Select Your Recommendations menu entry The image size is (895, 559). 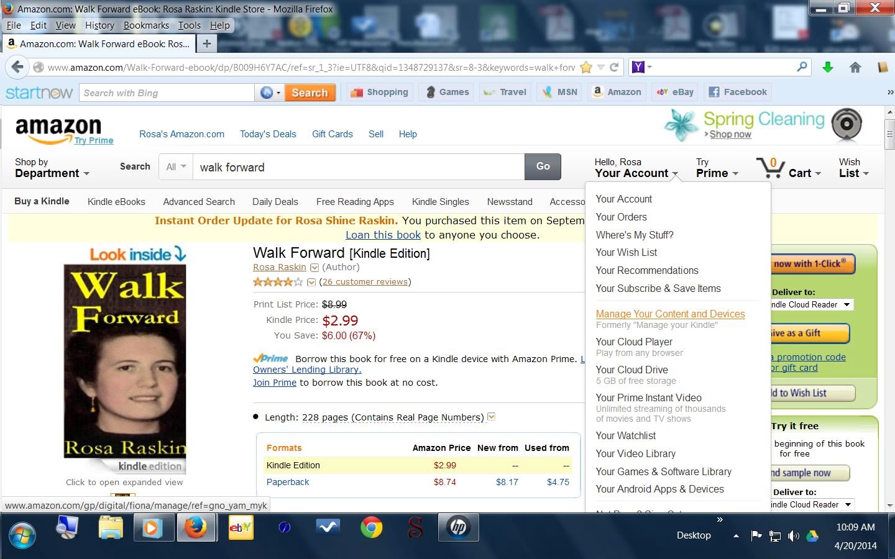click(x=647, y=270)
